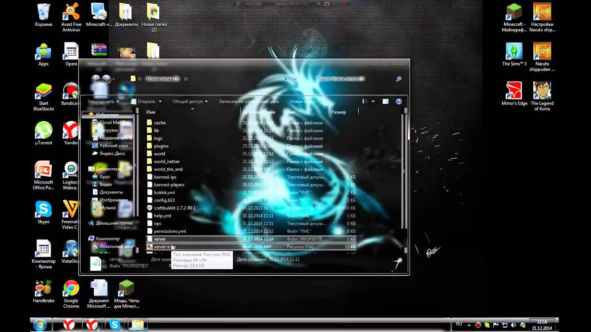Open The Legend of Korra desktop icon
The height and width of the screenshot is (332, 591).
pyautogui.click(x=542, y=96)
